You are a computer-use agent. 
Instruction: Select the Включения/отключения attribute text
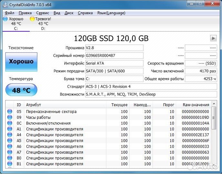pyautogui.click(x=48, y=123)
